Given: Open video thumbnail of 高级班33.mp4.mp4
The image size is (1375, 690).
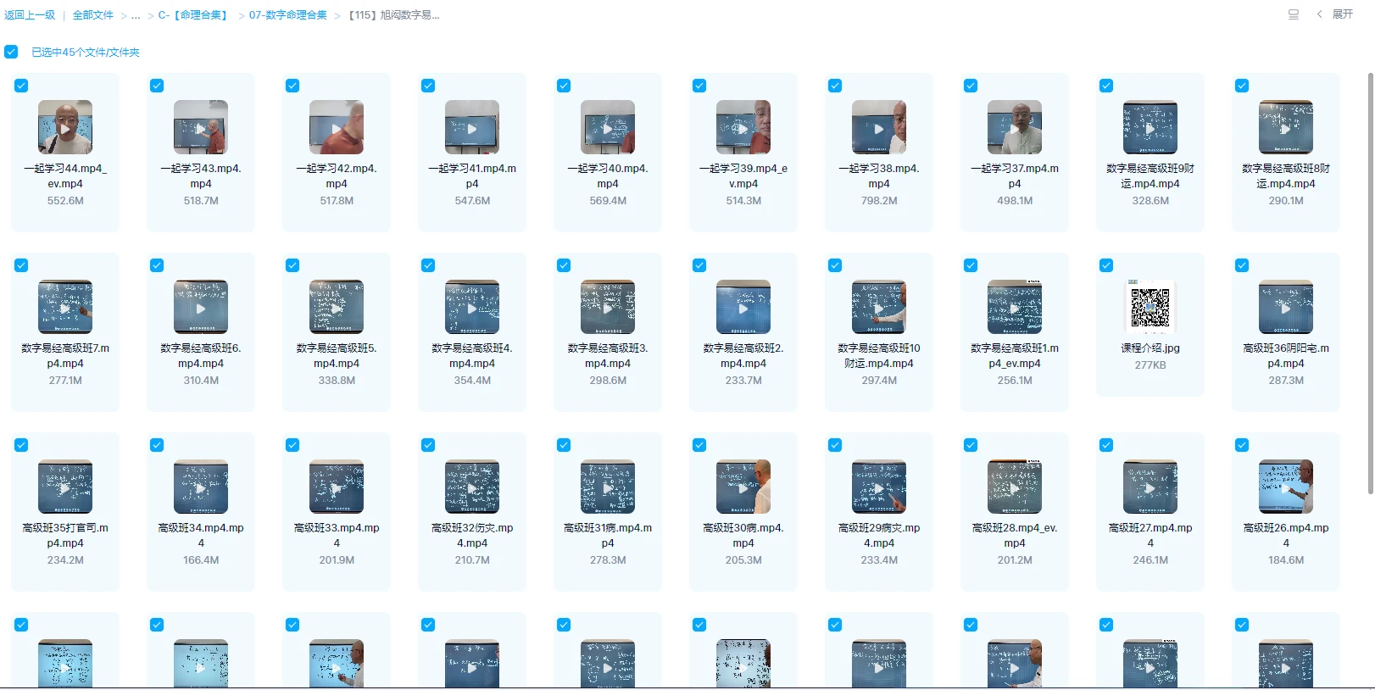Looking at the screenshot, I should 337,487.
